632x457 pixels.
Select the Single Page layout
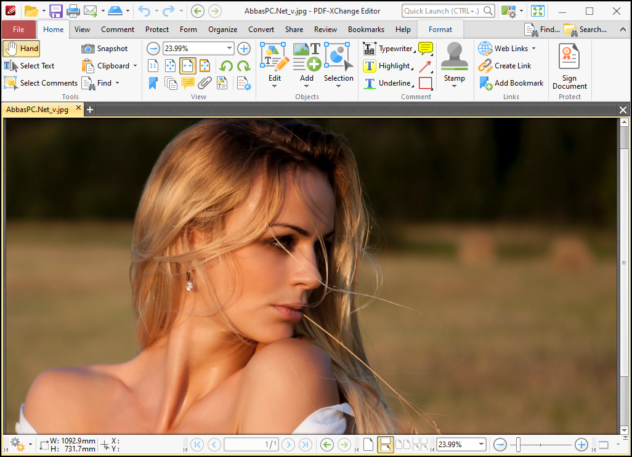pos(368,445)
